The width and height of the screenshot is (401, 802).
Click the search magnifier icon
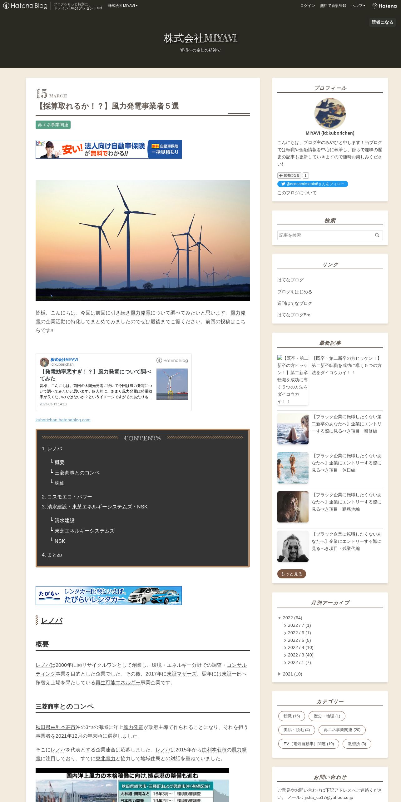point(377,235)
